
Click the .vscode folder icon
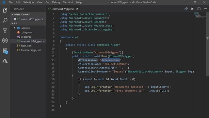pyautogui.click(x=19, y=28)
